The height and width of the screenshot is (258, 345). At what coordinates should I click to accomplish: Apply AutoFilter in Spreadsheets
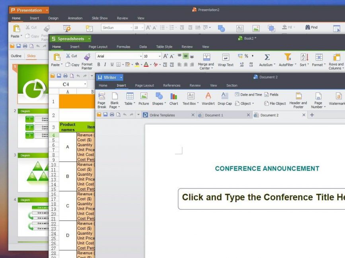[x=287, y=60]
